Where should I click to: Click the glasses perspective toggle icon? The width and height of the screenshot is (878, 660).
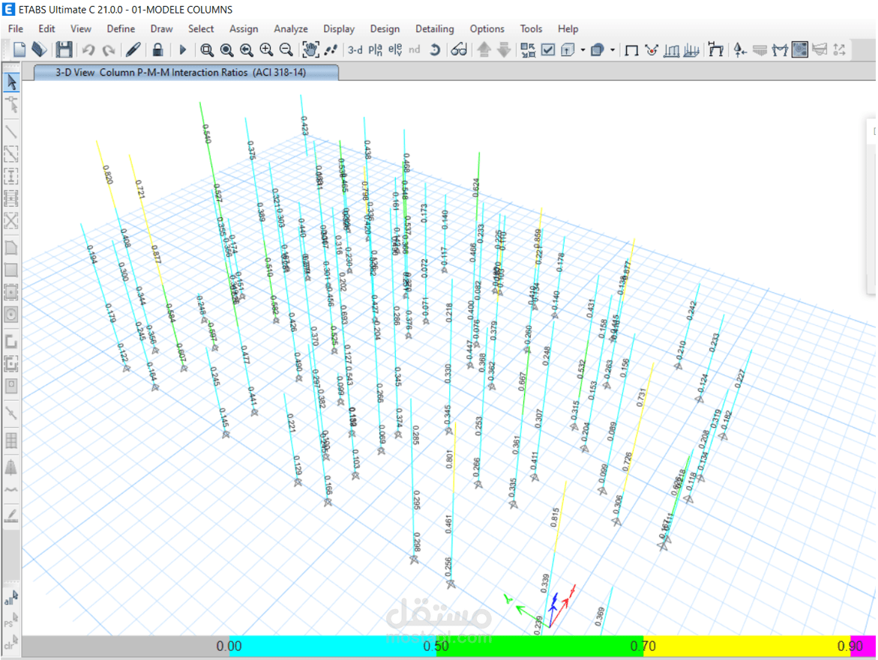click(459, 49)
